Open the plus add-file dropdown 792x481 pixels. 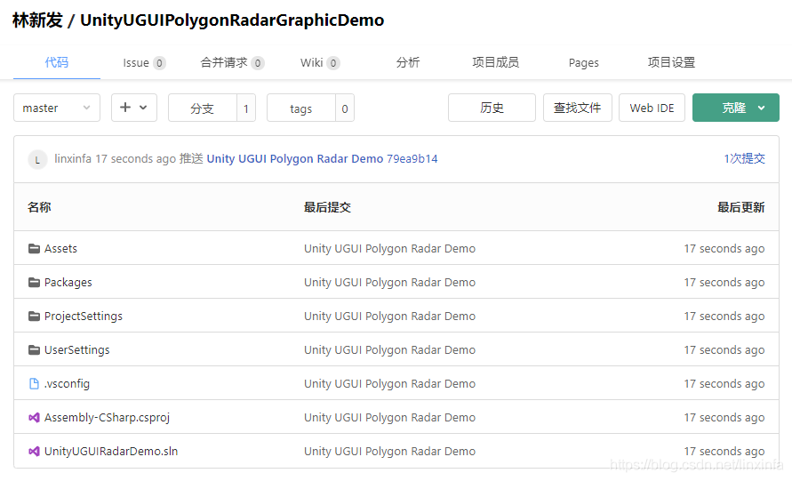134,108
